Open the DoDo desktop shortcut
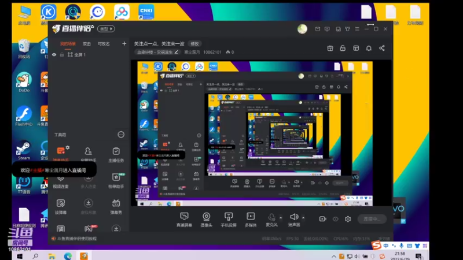 (x=24, y=82)
